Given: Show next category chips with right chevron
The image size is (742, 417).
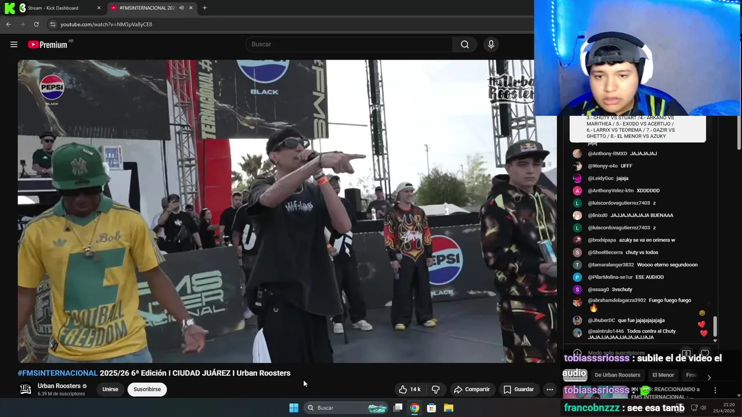Looking at the screenshot, I should 709,377.
